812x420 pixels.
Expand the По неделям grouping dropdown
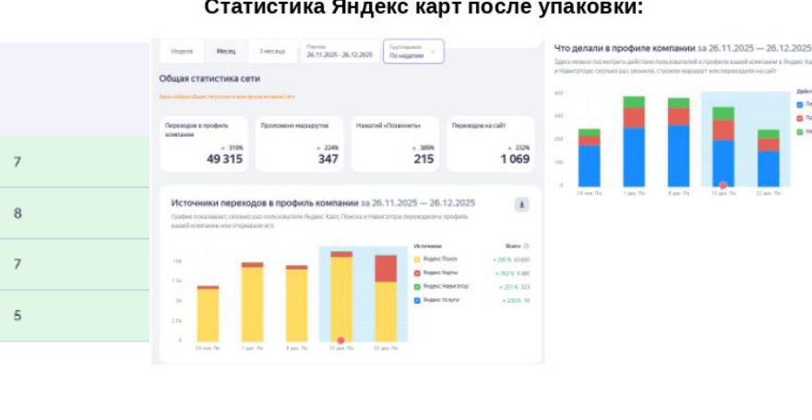pyautogui.click(x=413, y=52)
